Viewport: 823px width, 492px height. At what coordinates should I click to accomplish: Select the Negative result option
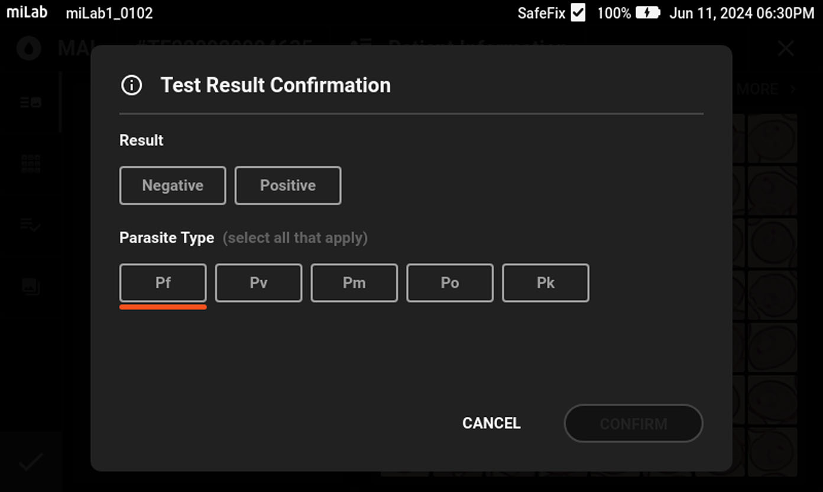pyautogui.click(x=173, y=186)
